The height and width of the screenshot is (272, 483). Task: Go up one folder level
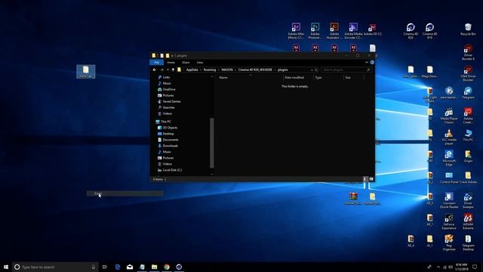pyautogui.click(x=173, y=70)
